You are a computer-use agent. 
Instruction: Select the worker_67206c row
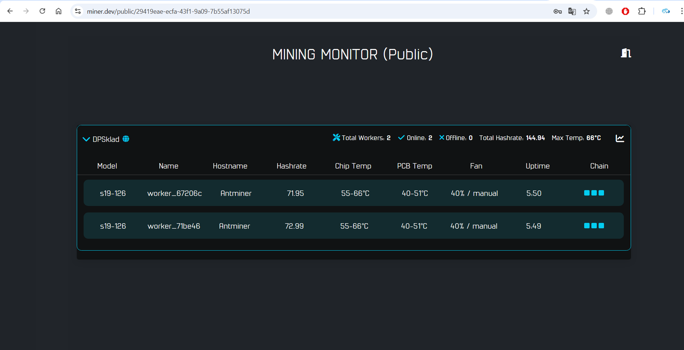353,193
